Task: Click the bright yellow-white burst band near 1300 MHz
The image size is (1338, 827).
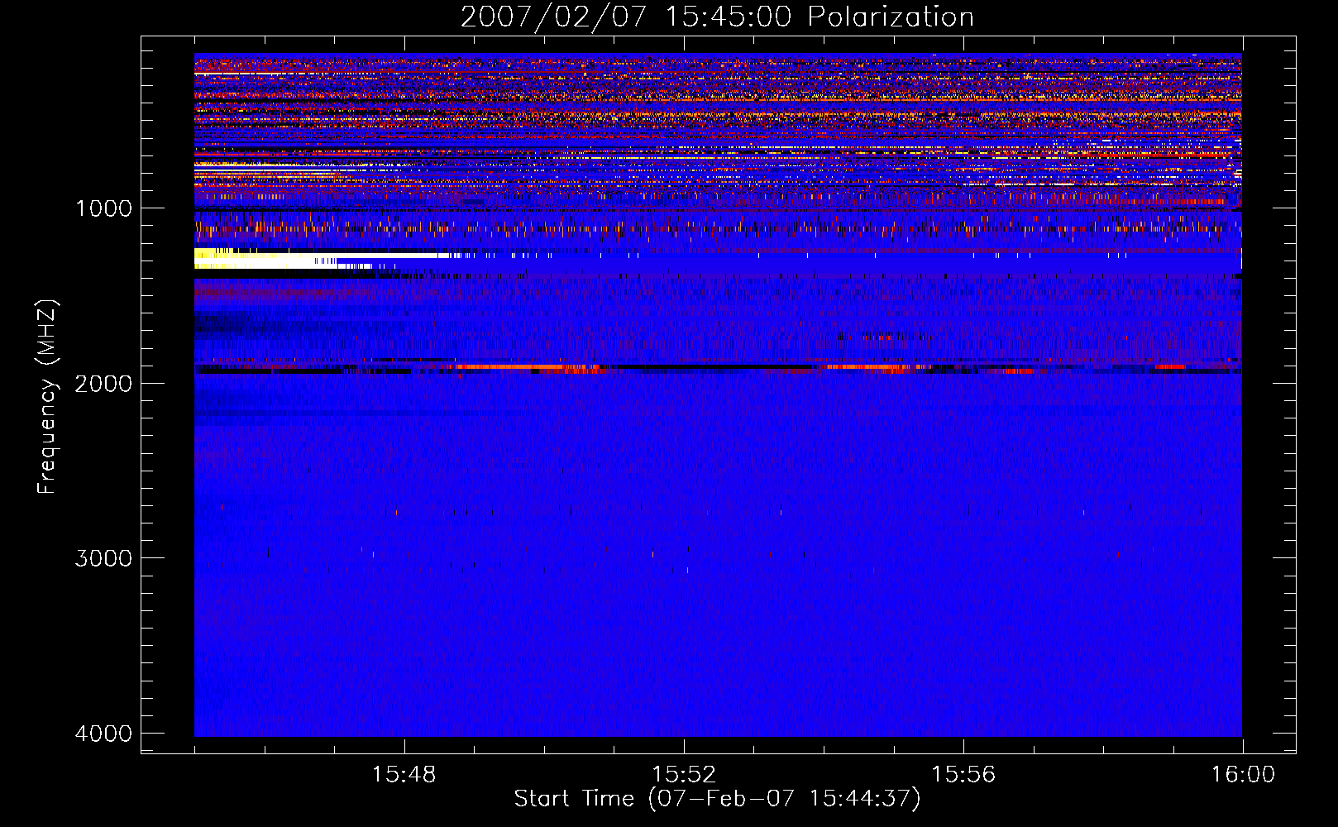Action: [x=327, y=259]
